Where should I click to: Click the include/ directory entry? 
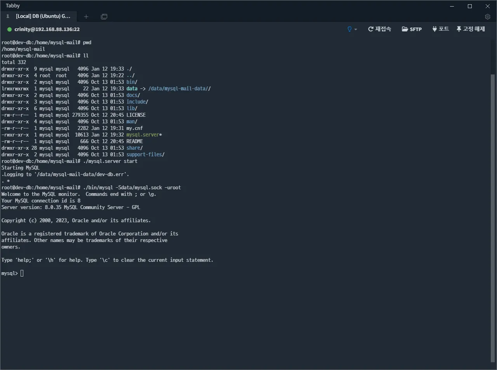tap(137, 102)
